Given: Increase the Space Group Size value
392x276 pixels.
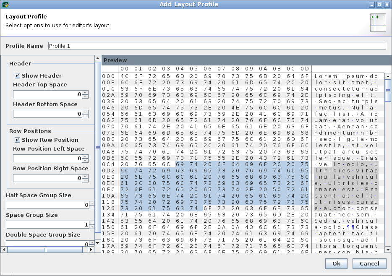Looking at the screenshot, I should point(92,223).
